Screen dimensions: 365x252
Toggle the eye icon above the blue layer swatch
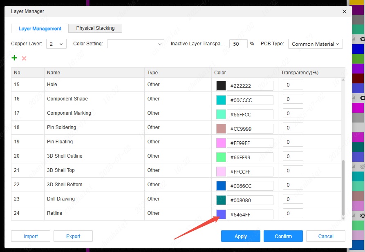click(362, 39)
